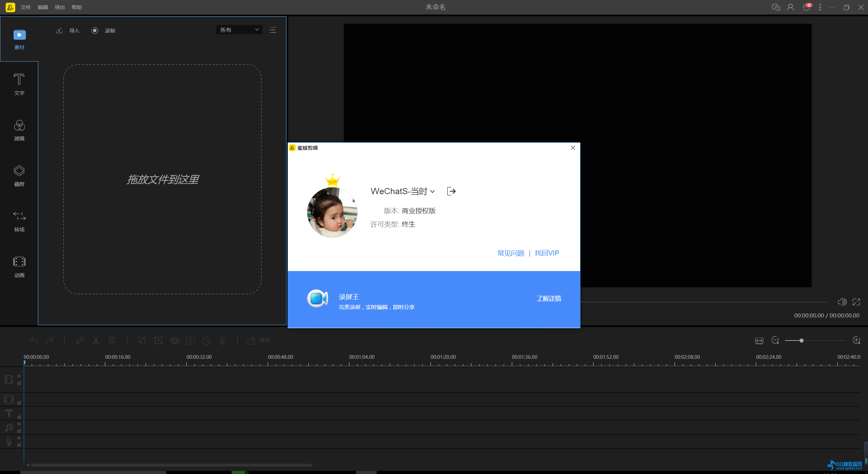Click the trash delete icon
Viewport: 868px width, 474px height.
pyautogui.click(x=112, y=340)
